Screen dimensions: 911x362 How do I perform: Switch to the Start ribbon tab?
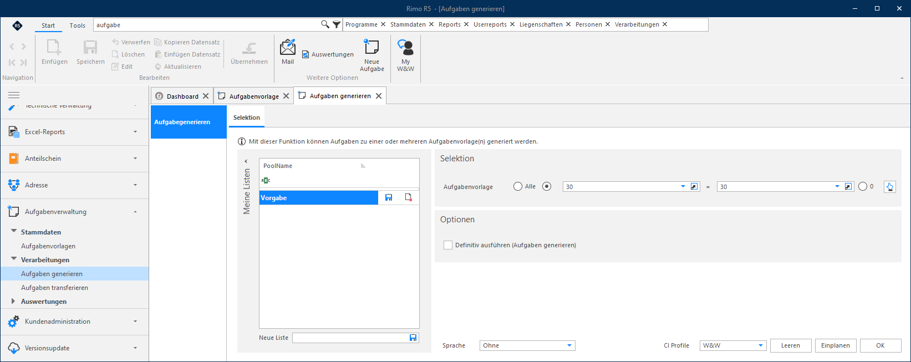click(x=48, y=26)
